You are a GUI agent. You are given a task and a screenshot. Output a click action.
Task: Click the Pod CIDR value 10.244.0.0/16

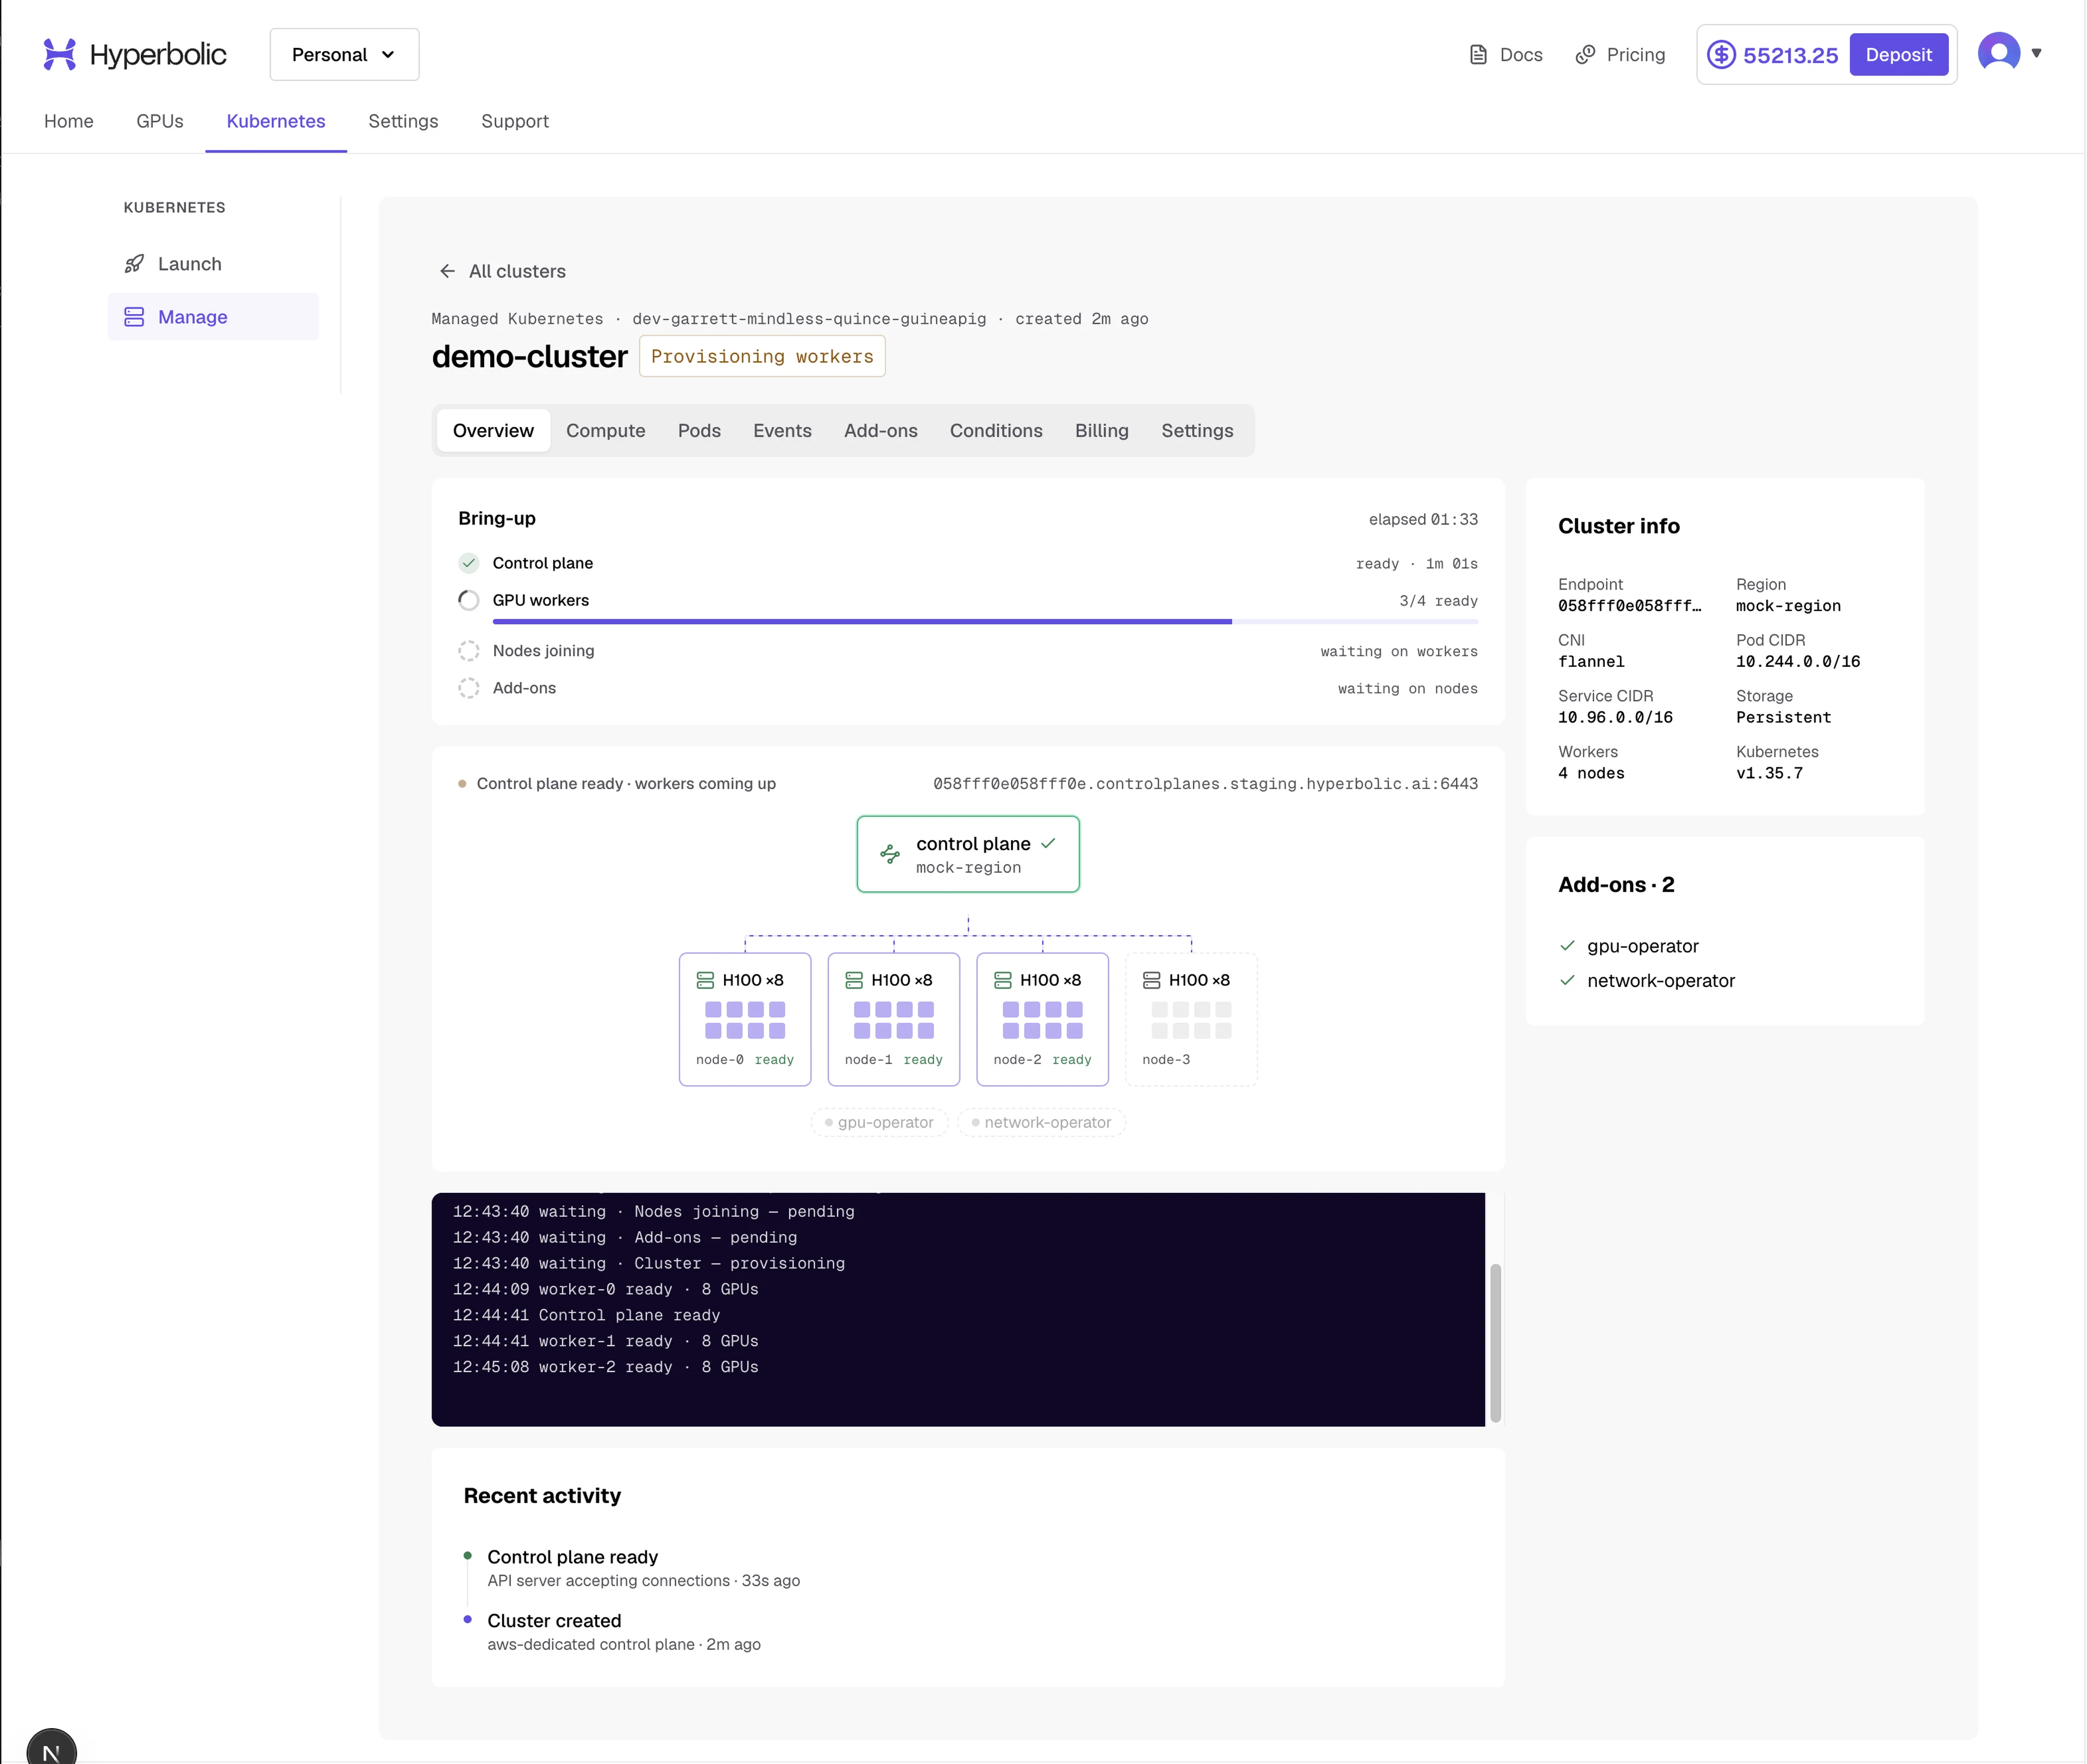[1797, 662]
